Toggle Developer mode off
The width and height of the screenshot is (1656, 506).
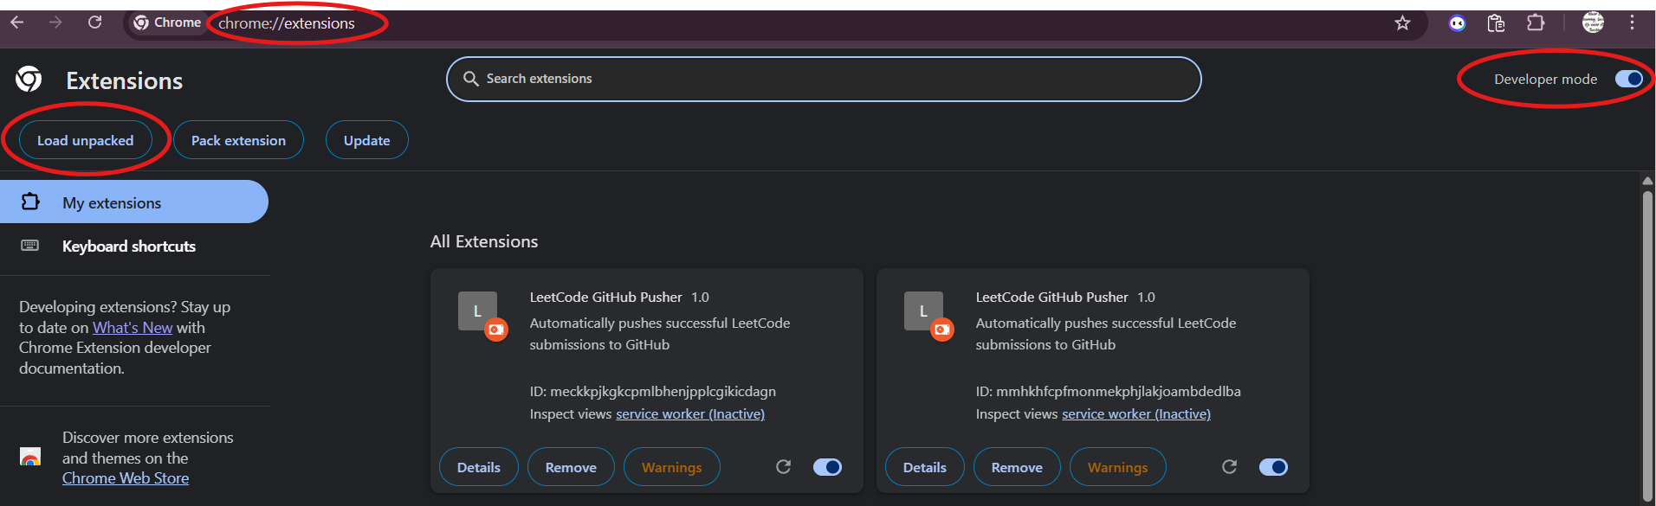click(x=1629, y=79)
